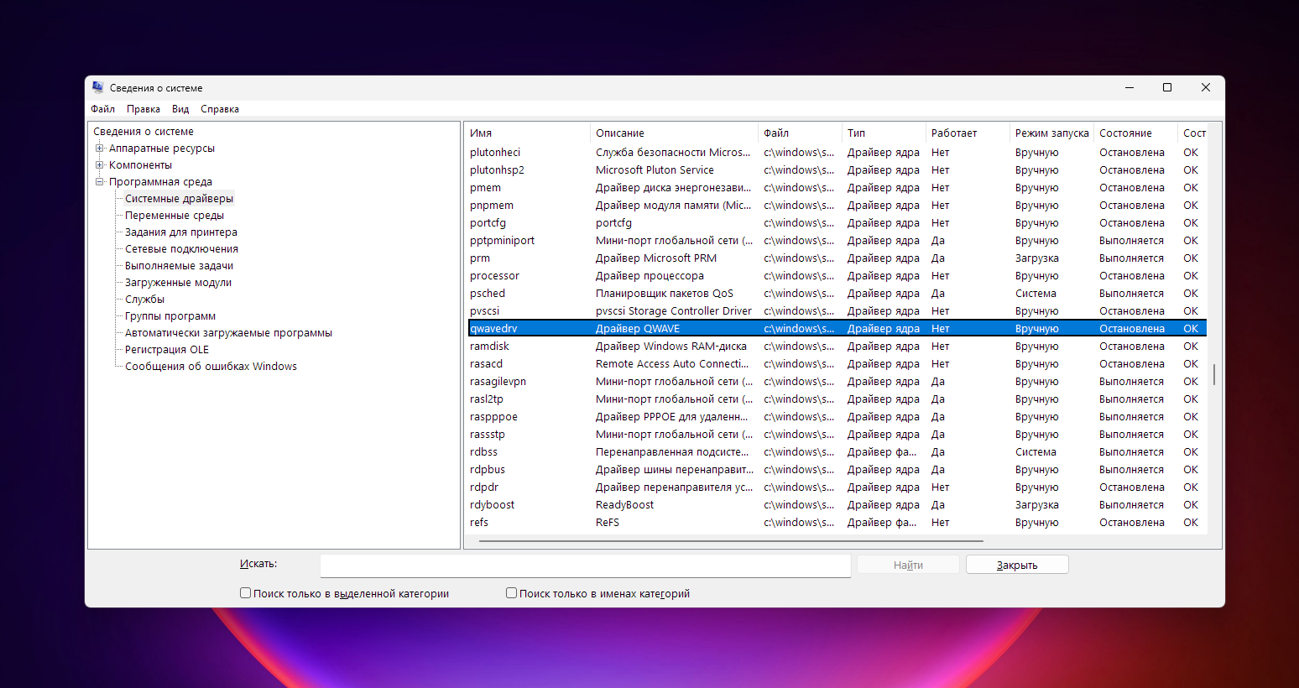Select Службы in the tree
The width and height of the screenshot is (1299, 688).
pos(144,300)
